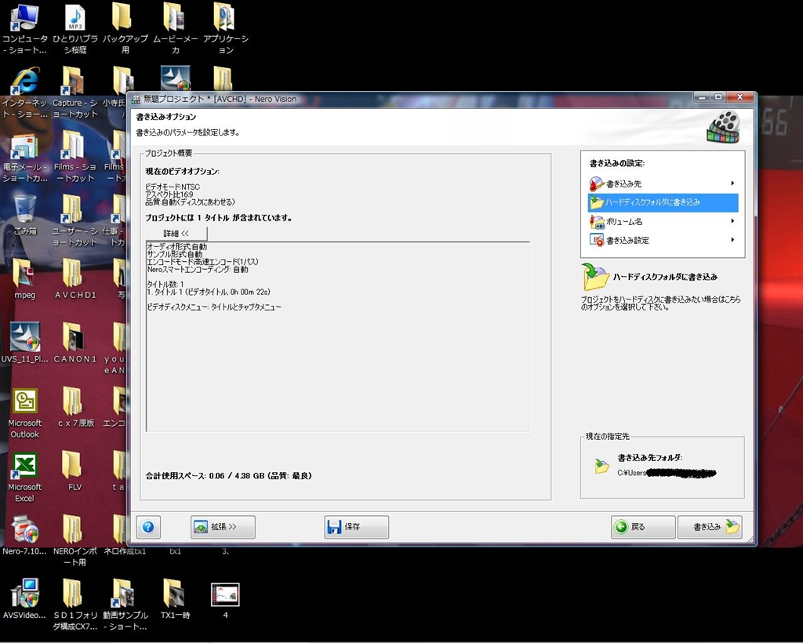This screenshot has width=803, height=643.
Task: Open 動画サンプル shortcut folder
Action: coord(125,605)
